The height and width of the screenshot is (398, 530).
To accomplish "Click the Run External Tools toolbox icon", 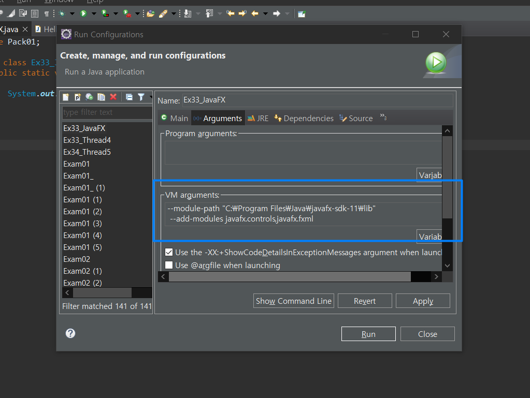I will coord(127,13).
